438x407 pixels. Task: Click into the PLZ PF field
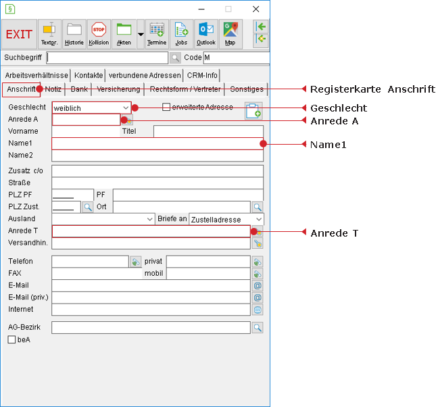click(72, 195)
